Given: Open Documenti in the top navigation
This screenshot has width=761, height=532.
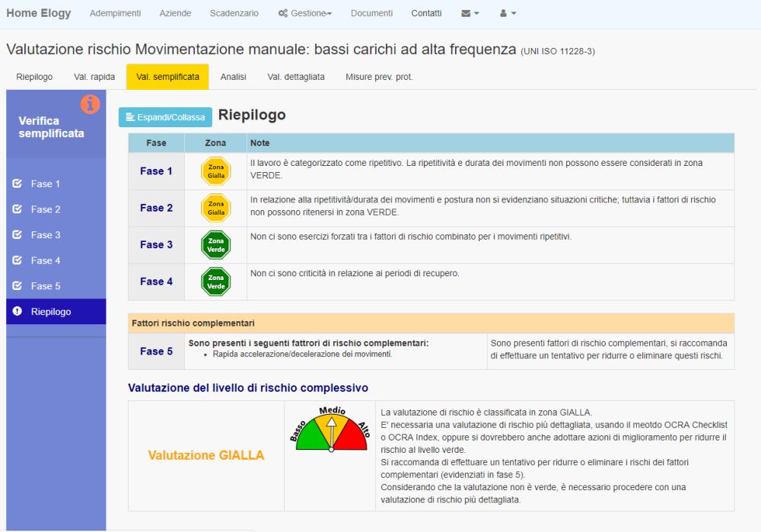Looking at the screenshot, I should pos(372,13).
